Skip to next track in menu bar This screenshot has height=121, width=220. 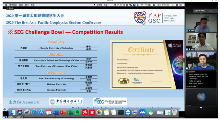point(121,5)
